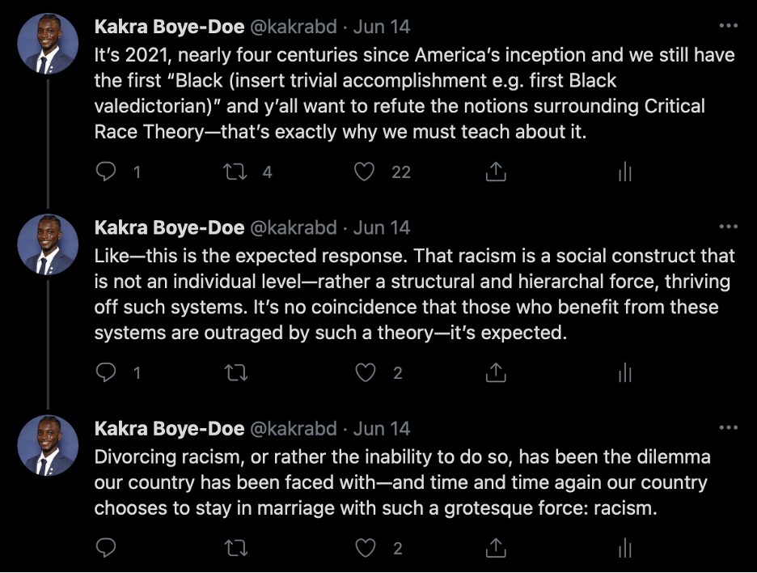The width and height of the screenshot is (757, 573).
Task: Open Kakra Boye-Doe's profile from first tweet name
Action: tap(169, 27)
